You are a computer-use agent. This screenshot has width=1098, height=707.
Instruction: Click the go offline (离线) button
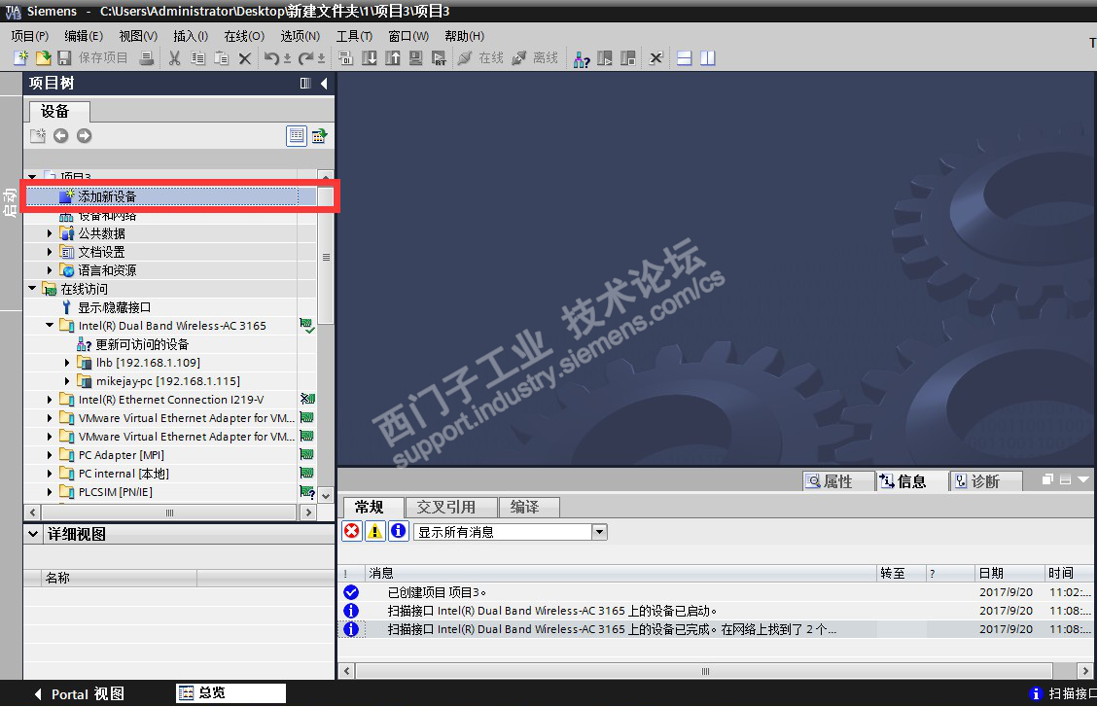[534, 58]
